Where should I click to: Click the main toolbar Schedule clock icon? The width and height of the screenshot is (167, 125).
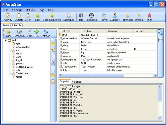[x=69, y=17]
